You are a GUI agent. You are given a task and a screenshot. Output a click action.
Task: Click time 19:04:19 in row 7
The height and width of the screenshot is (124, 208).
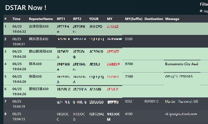(x=18, y=107)
